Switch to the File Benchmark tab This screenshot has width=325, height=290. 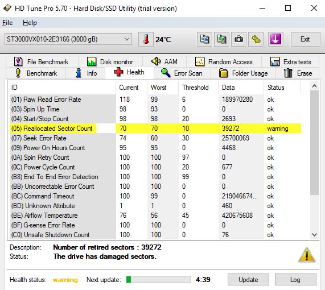click(42, 62)
